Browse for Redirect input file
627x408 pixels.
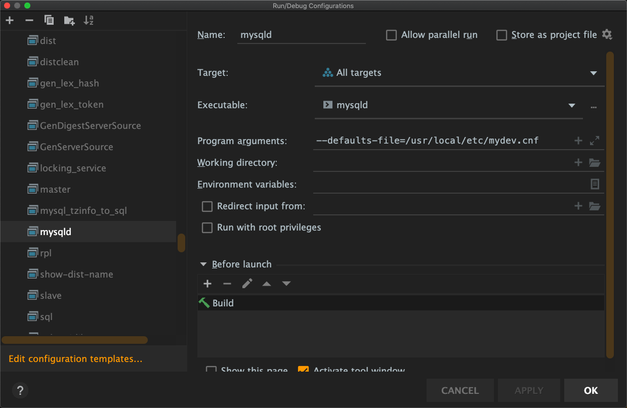(x=595, y=206)
